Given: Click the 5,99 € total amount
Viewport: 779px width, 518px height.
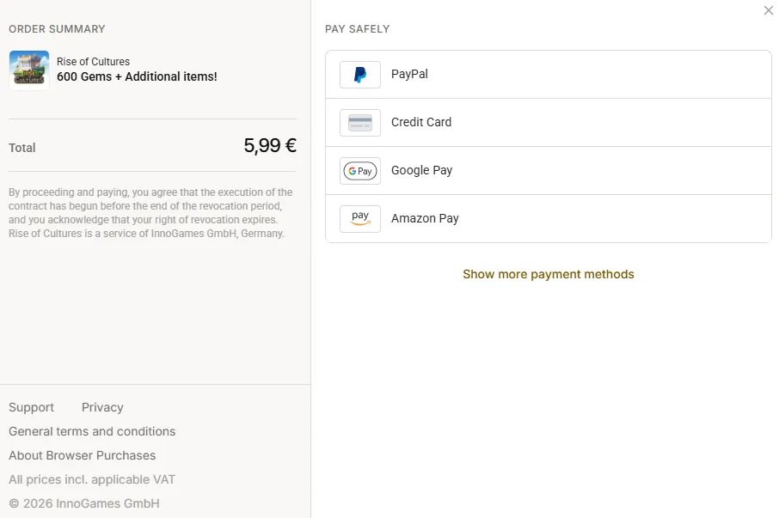Looking at the screenshot, I should pos(270,145).
